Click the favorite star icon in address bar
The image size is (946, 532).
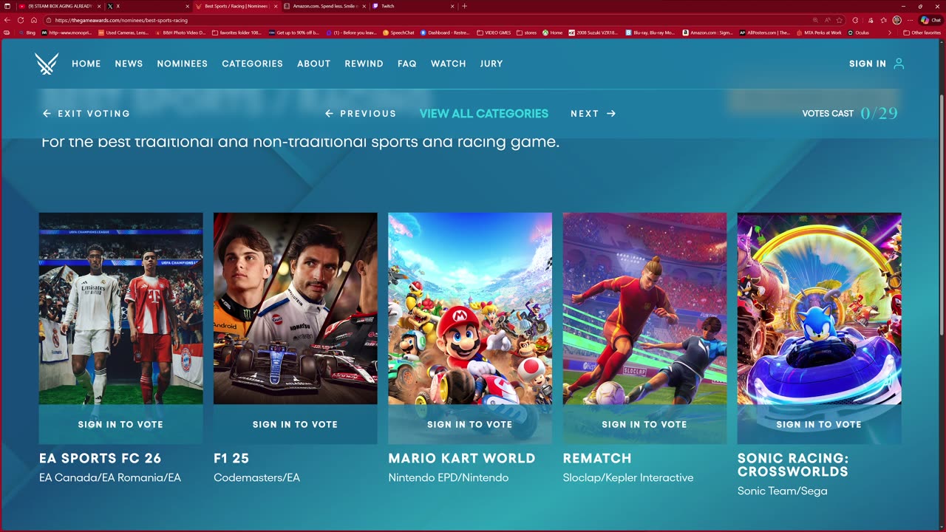coord(840,20)
